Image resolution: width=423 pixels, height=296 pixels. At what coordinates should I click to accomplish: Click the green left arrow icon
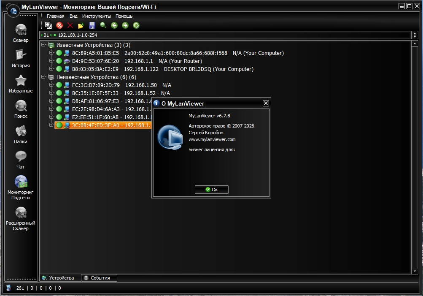[x=114, y=25]
